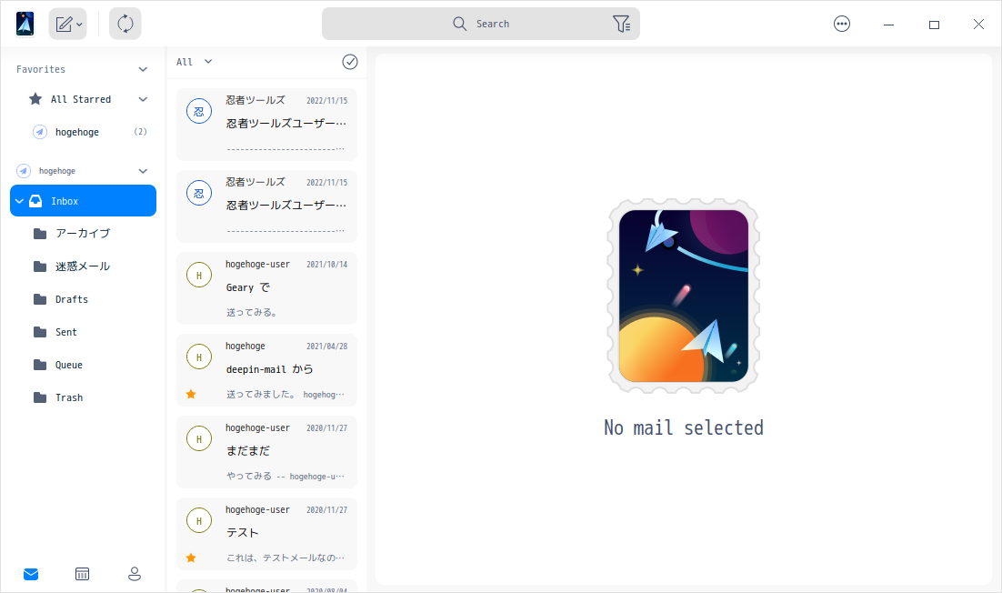Maximize the mail window

coord(934,25)
